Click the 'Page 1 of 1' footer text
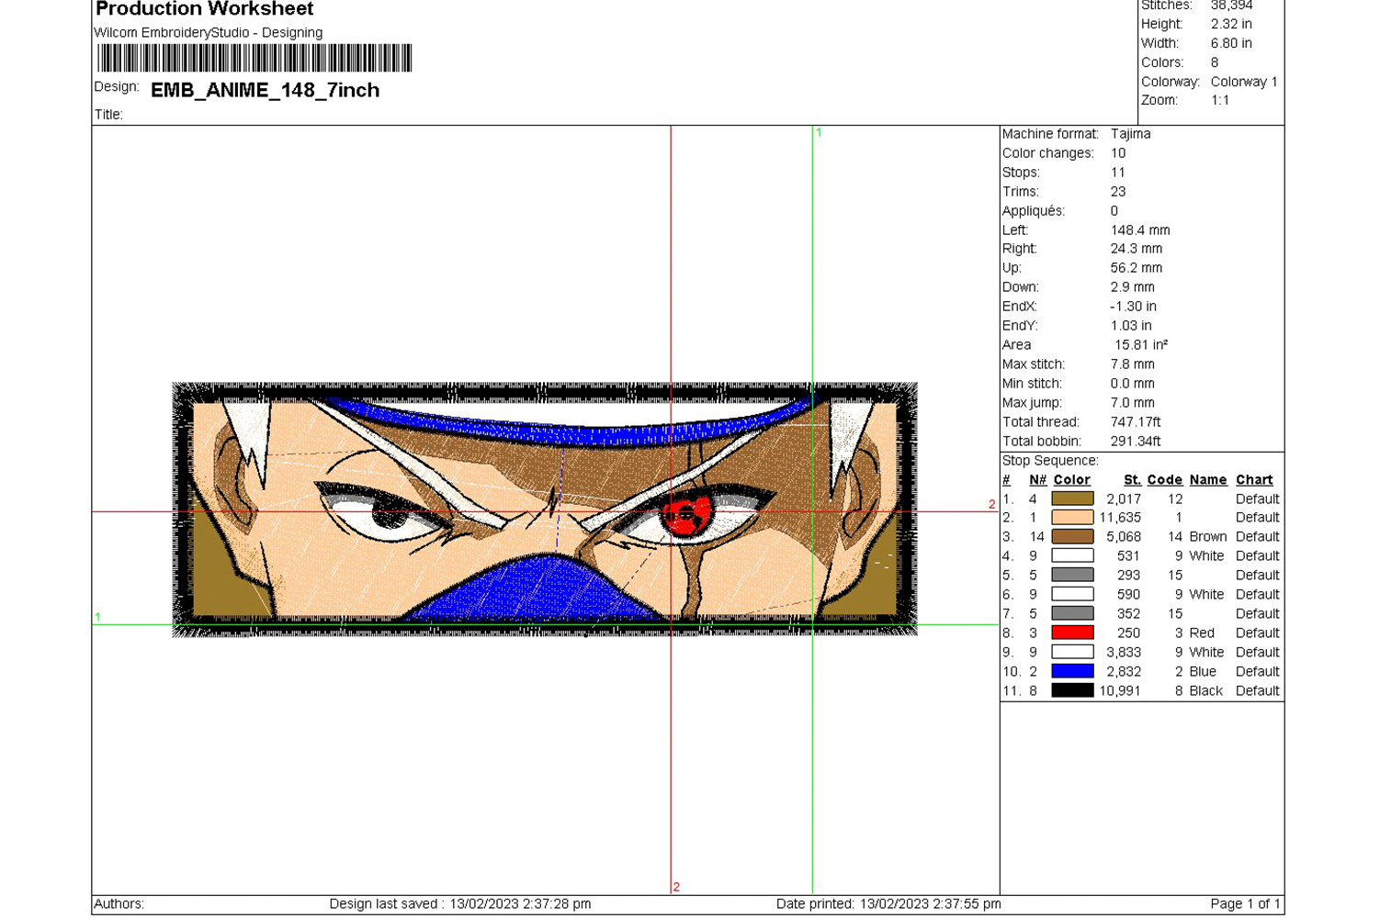The height and width of the screenshot is (918, 1380). 1245,904
